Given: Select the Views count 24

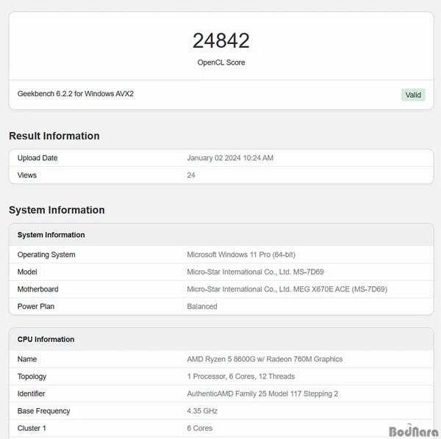Looking at the screenshot, I should 191,175.
